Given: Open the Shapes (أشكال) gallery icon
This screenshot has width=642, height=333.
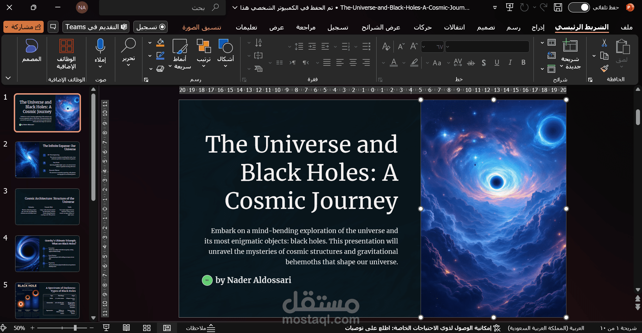Looking at the screenshot, I should tap(225, 46).
